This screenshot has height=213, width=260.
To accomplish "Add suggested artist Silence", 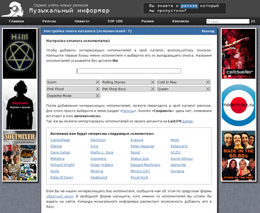I will (x=56, y=146).
